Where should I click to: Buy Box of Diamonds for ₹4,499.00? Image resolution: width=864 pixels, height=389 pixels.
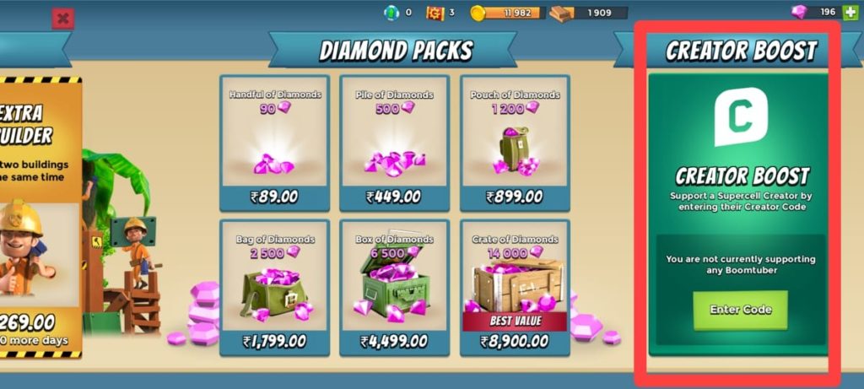pyautogui.click(x=395, y=288)
